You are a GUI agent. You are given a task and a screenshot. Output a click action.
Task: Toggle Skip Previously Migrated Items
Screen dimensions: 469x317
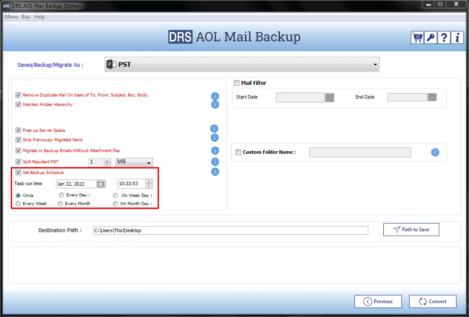coord(18,140)
